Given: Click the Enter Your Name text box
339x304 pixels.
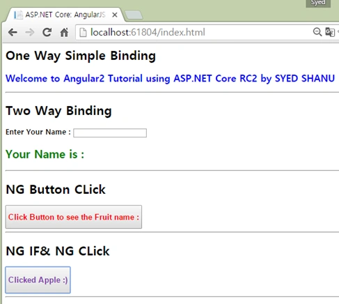Looking at the screenshot, I should (x=110, y=133).
